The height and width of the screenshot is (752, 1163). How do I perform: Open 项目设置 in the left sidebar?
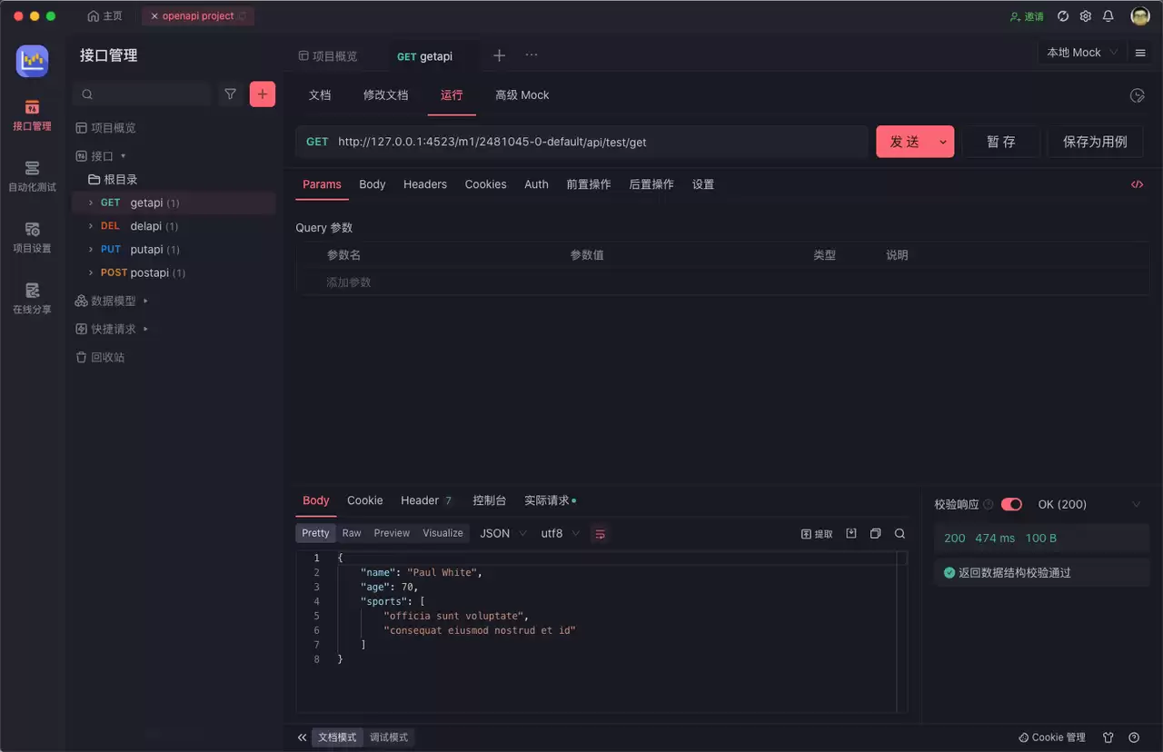[x=32, y=237]
